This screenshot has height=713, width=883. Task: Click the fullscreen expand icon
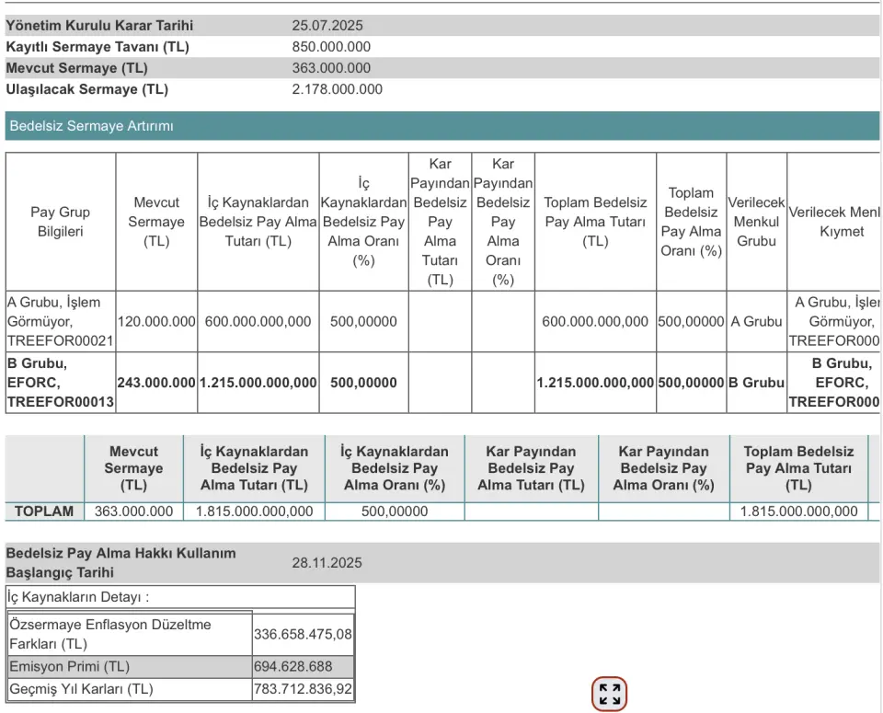(609, 694)
